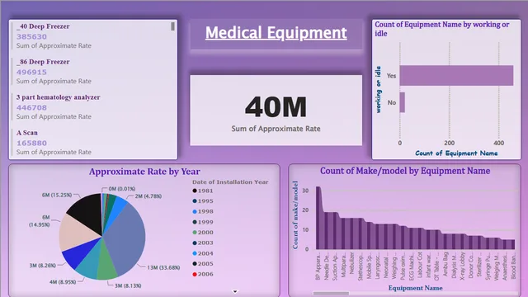Select the 2004 year legend entry
This screenshot has width=528, height=297.
coord(203,253)
